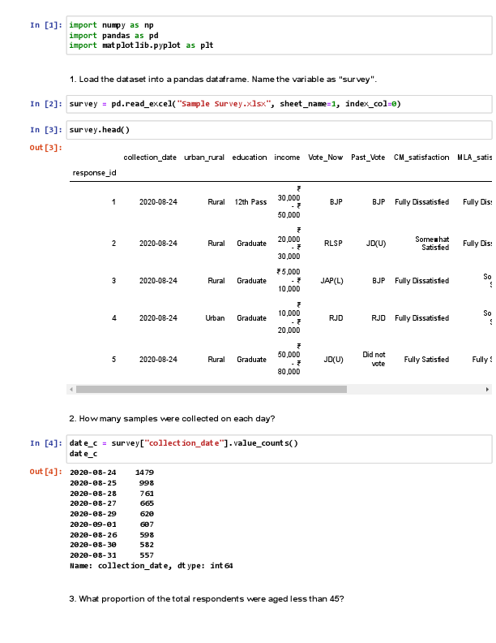Click the 'Name: collection_date, dtype: int64' line
This screenshot has width=496, height=643.
point(151,566)
